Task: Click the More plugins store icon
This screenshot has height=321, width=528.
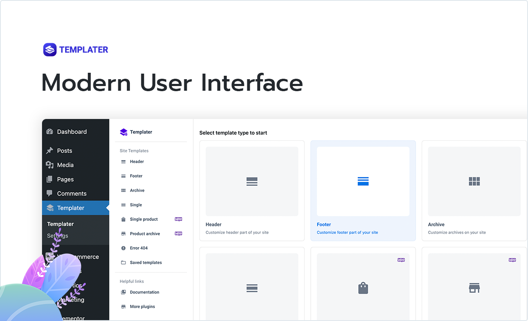Action: (123, 307)
